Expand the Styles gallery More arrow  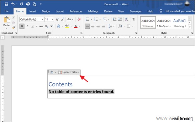pos(190,27)
